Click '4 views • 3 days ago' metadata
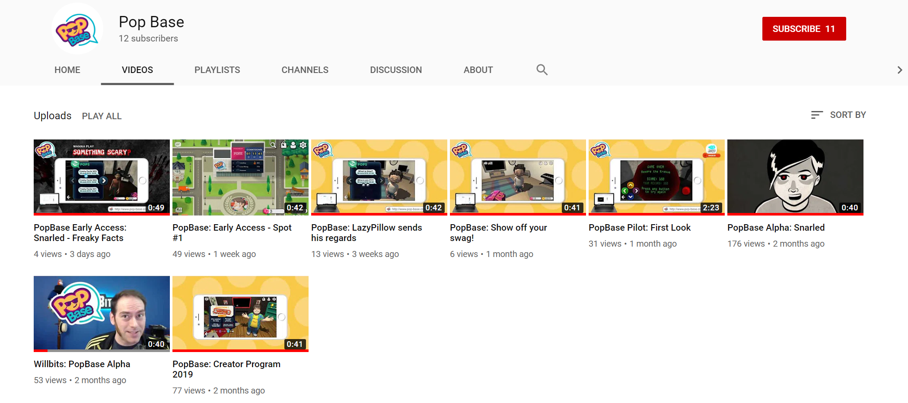The image size is (908, 403). click(72, 254)
